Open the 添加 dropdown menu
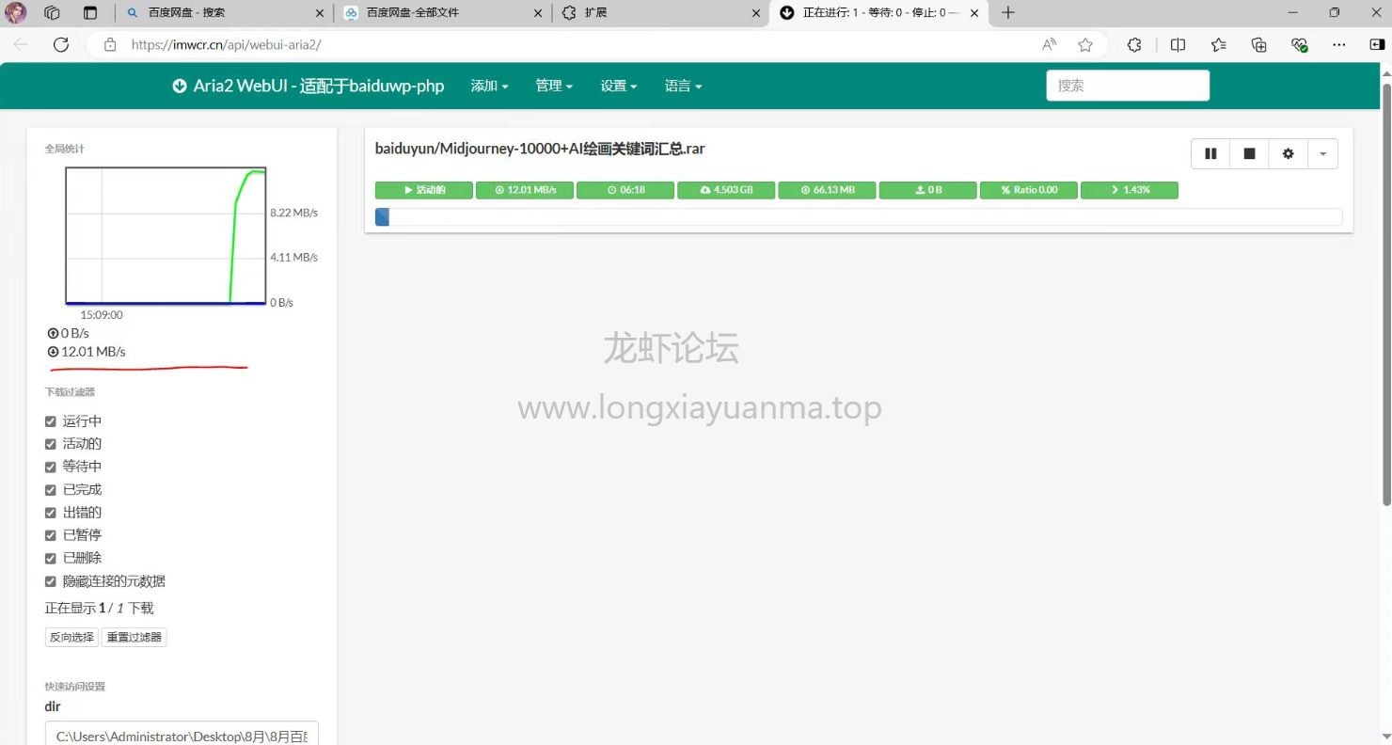 coord(489,86)
